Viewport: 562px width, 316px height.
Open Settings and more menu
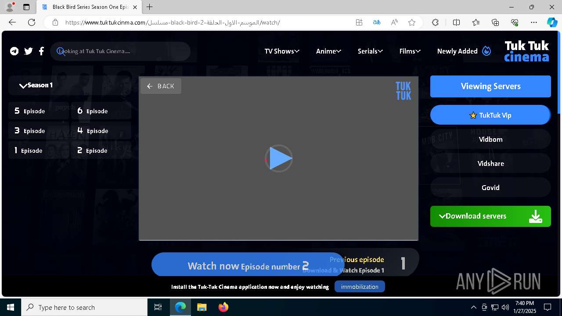pos(534,22)
